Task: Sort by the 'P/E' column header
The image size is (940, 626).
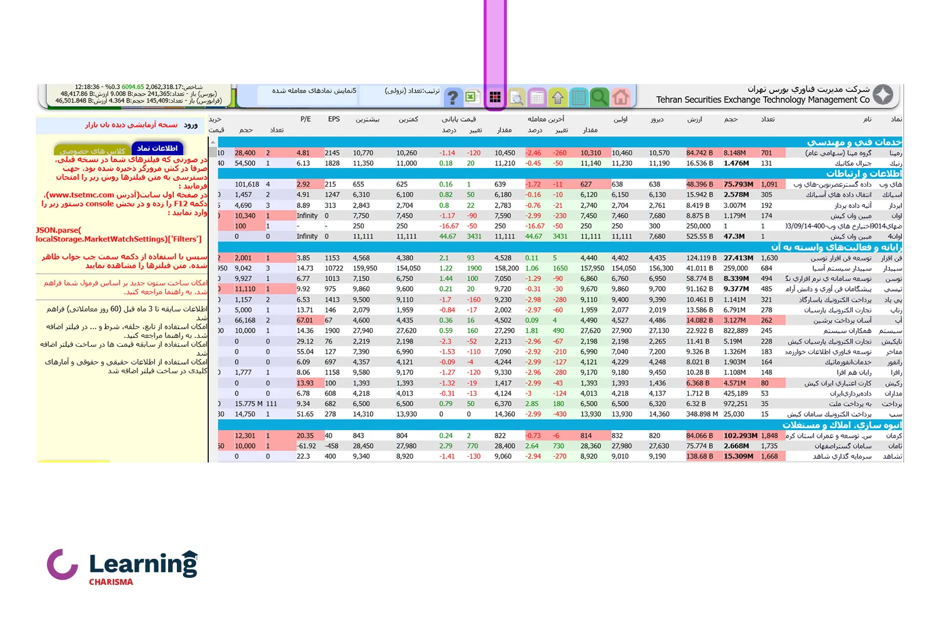Action: coord(306,119)
